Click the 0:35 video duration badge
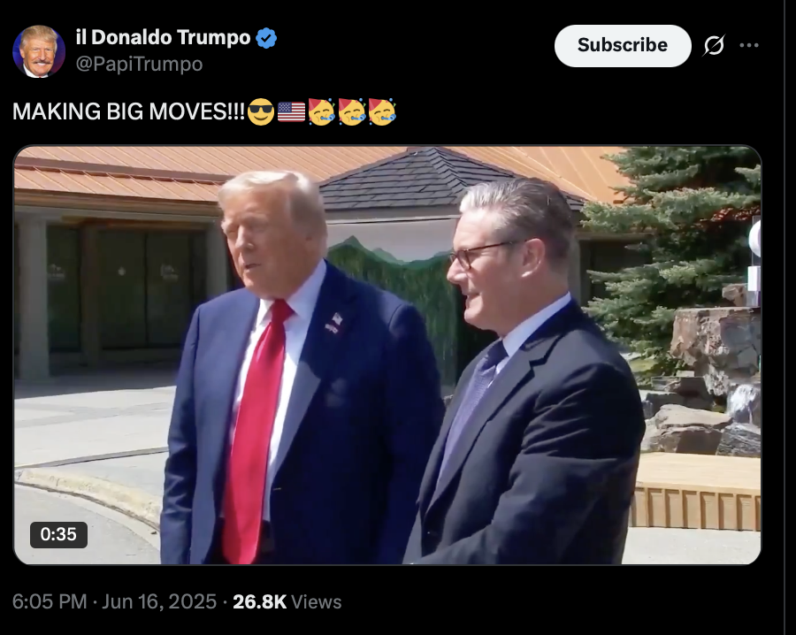Viewport: 796px width, 635px height. coord(58,534)
